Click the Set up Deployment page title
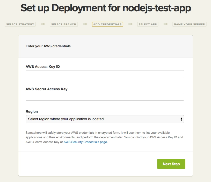The height and width of the screenshot is (182, 211). click(106, 8)
